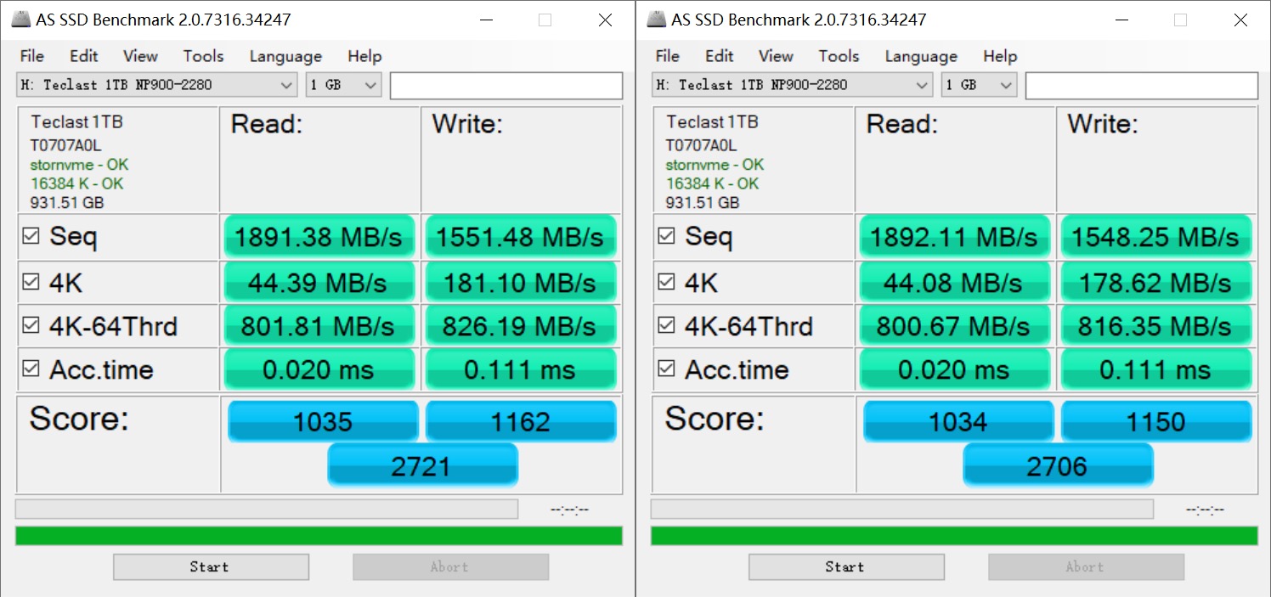Uncheck Seq test in right window

click(666, 236)
